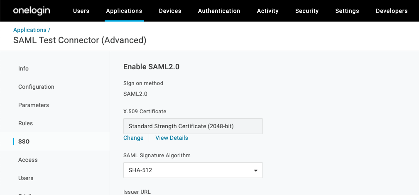This screenshot has height=195, width=419.
Task: Go to the Devices menu
Action: (x=170, y=11)
